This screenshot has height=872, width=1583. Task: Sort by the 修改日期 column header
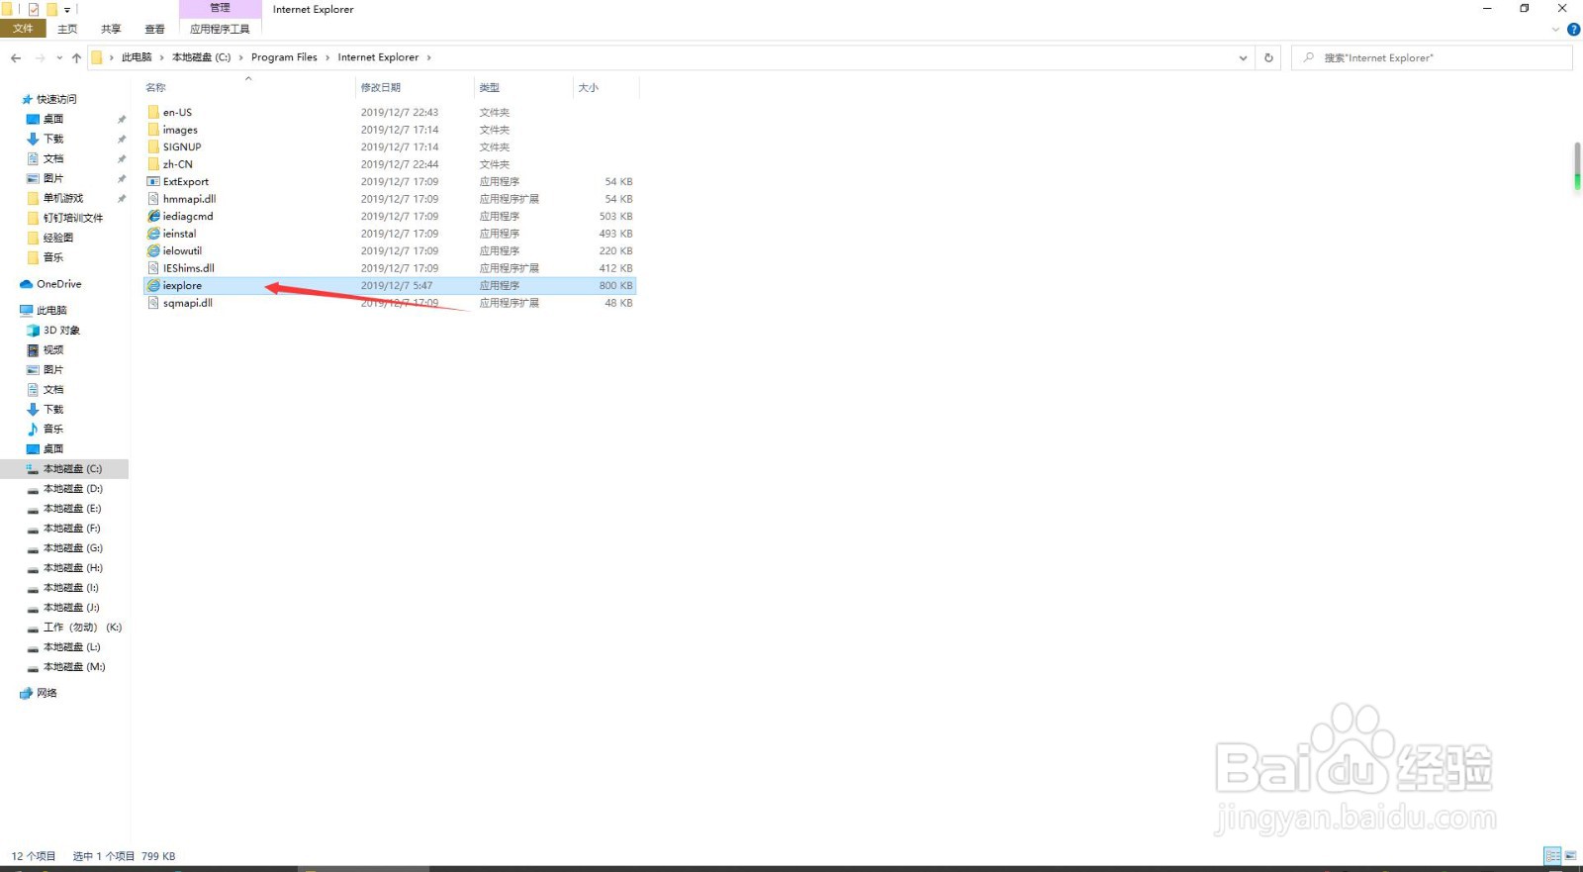tap(414, 87)
